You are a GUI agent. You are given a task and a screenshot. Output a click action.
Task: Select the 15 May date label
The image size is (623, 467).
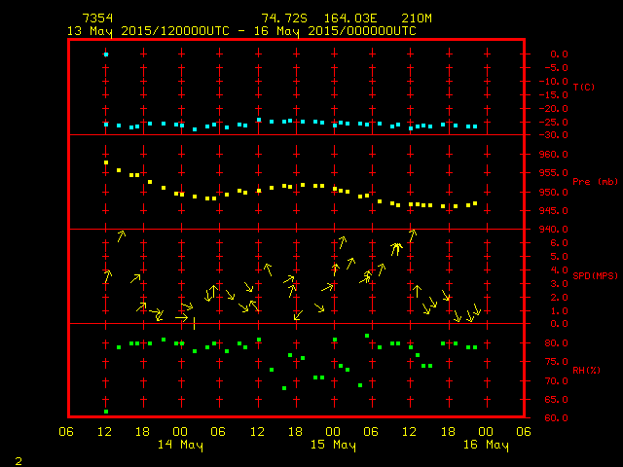(x=333, y=446)
